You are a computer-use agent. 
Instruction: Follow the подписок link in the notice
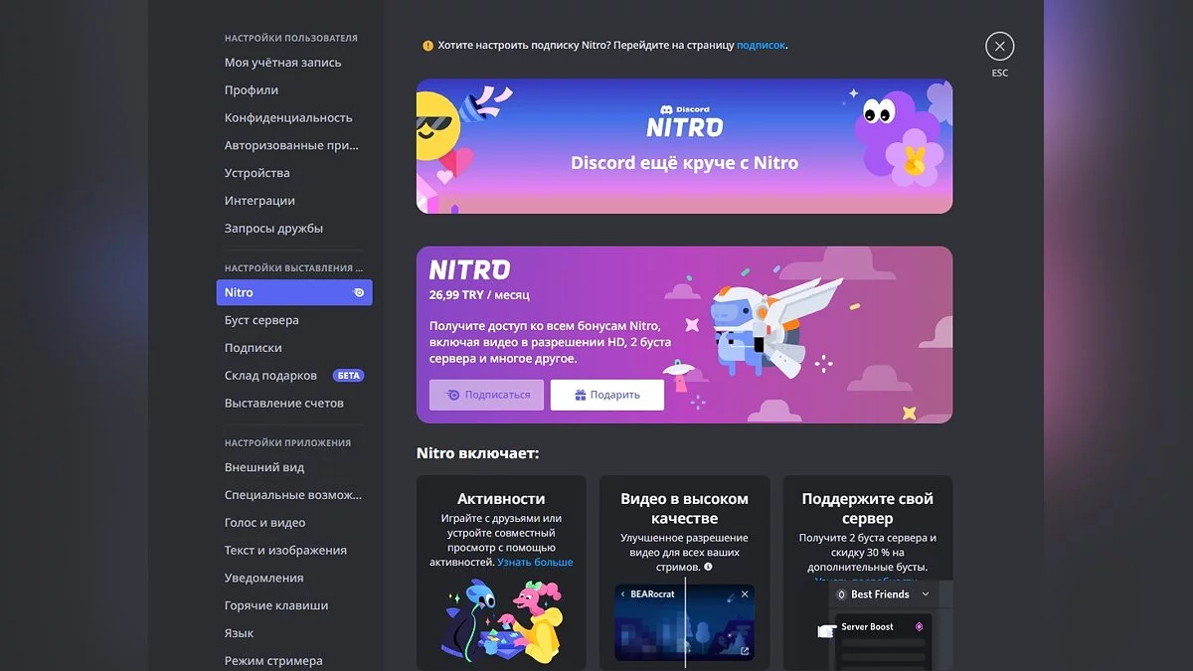761,45
